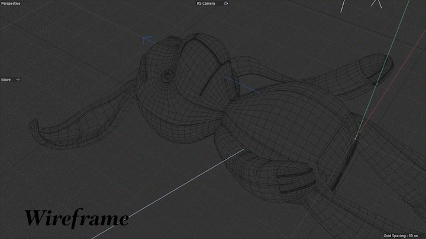
Task: Click the 'RS Camera' label
Action: click(x=206, y=4)
